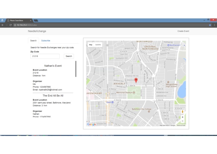
Task: Click the Create Event link
Action: click(x=183, y=31)
